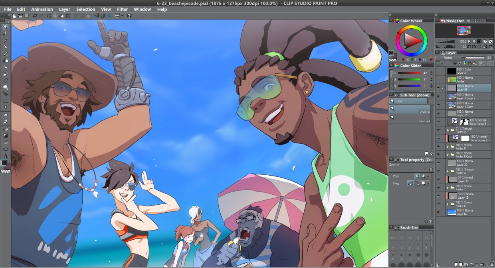Toggle visibility of Layer14
Viewport: 495px width, 268px height.
[x=438, y=212]
